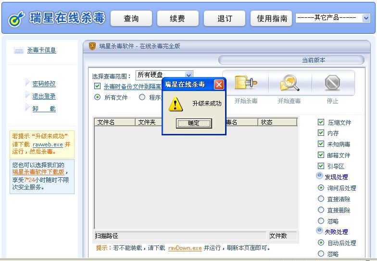
Task: Open 瑞星杀毒软件下载版 link
Action: pos(38,172)
